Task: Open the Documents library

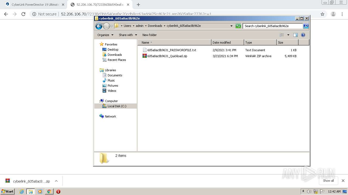Action: point(115,75)
